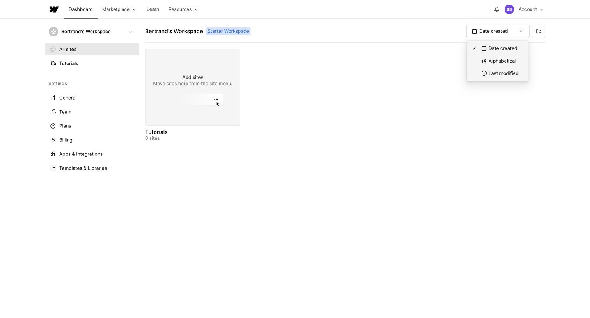Click the new folder icon button
The image size is (590, 318).
click(x=538, y=31)
